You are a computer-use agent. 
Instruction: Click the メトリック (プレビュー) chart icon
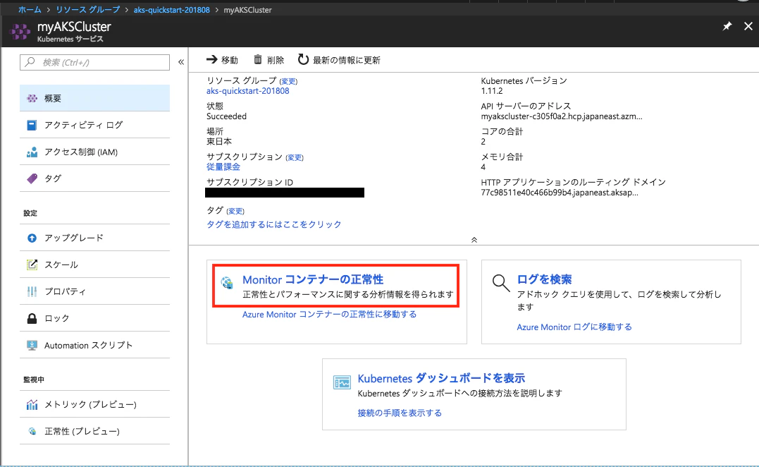[x=32, y=404]
